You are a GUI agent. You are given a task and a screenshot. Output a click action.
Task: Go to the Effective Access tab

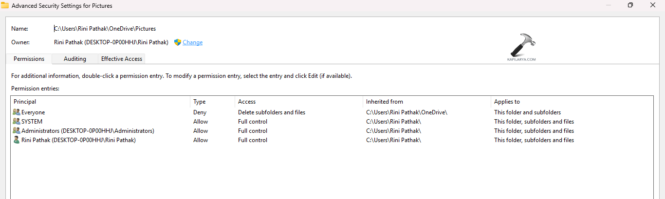(122, 59)
